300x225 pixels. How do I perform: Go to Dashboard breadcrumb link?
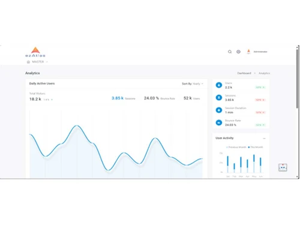tap(244, 73)
